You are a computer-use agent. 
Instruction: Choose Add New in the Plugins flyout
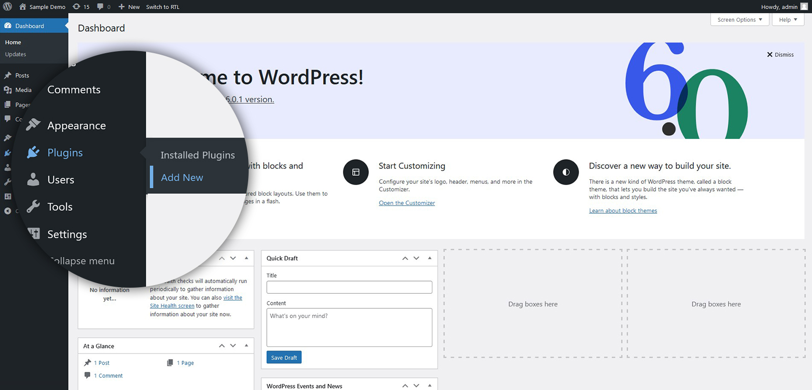[182, 177]
